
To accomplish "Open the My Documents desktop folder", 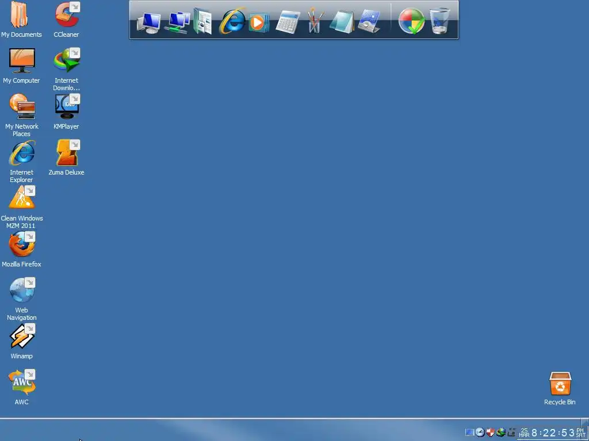I will coord(21,20).
